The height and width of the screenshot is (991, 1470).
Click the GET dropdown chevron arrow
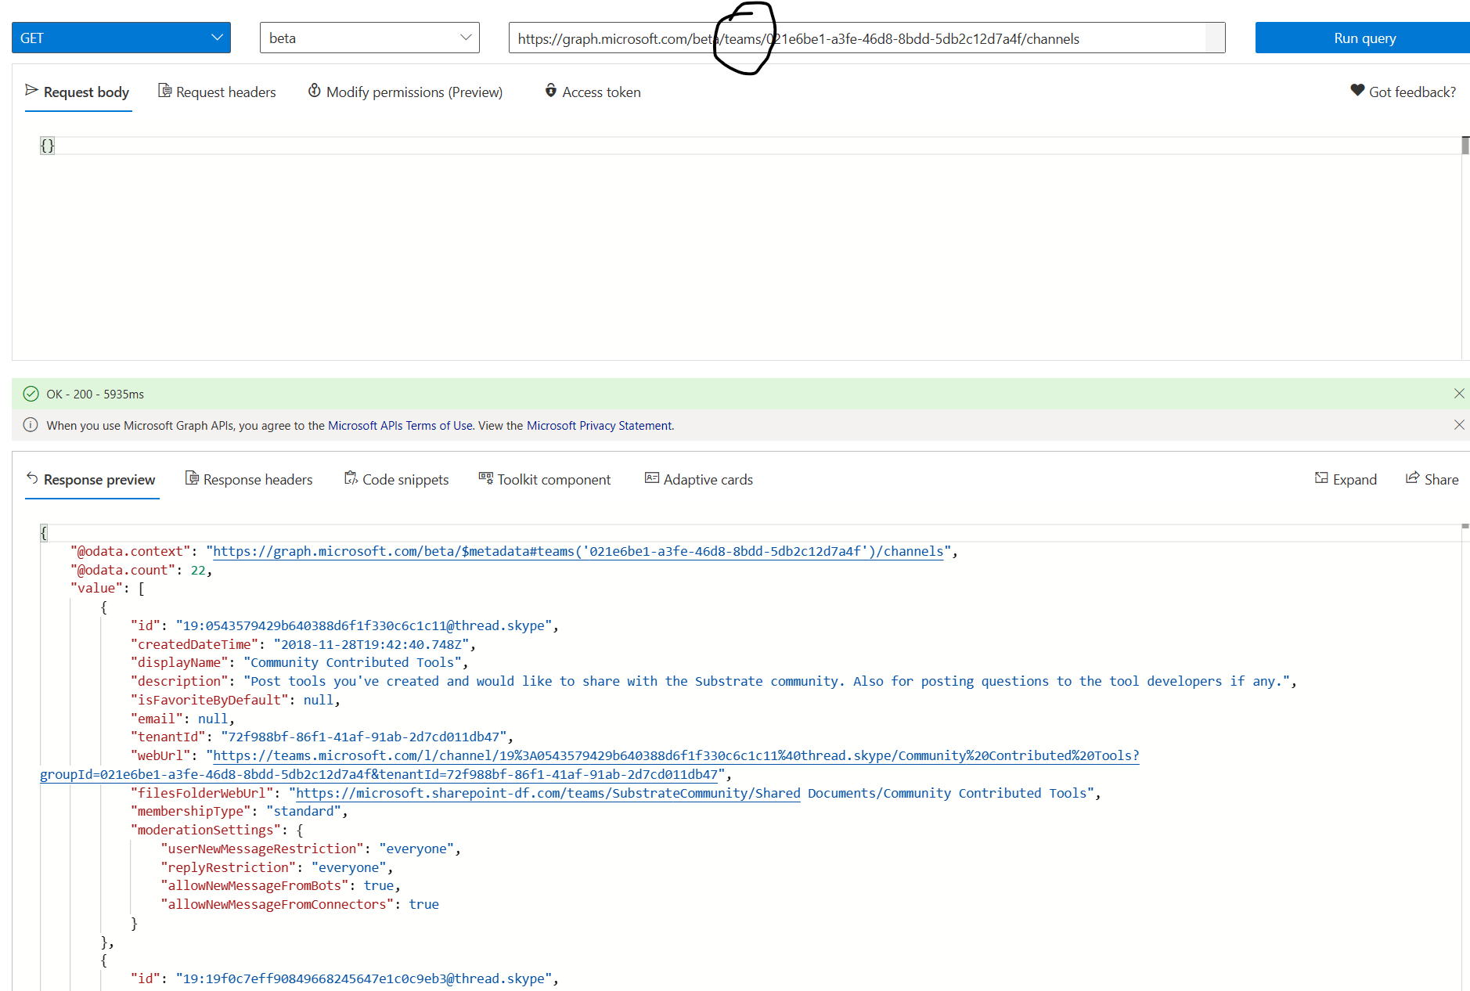(217, 38)
